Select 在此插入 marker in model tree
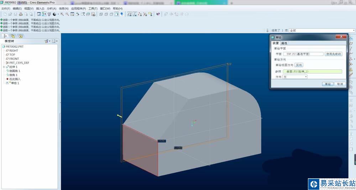 (13, 79)
